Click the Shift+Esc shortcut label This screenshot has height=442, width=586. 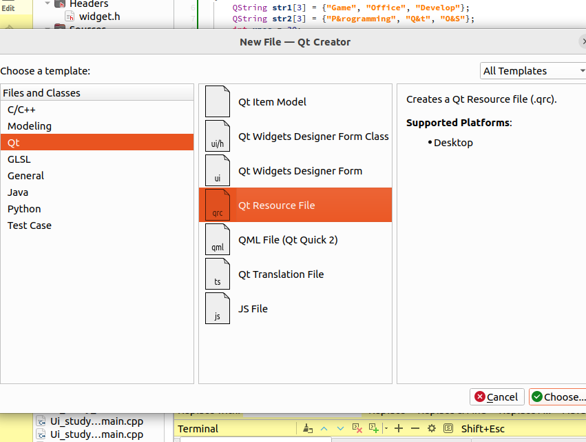pyautogui.click(x=483, y=428)
